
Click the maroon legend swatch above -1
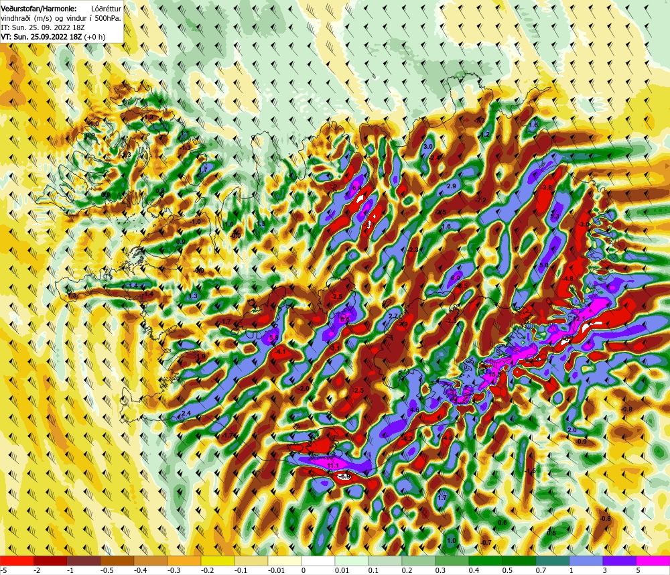click(x=84, y=560)
